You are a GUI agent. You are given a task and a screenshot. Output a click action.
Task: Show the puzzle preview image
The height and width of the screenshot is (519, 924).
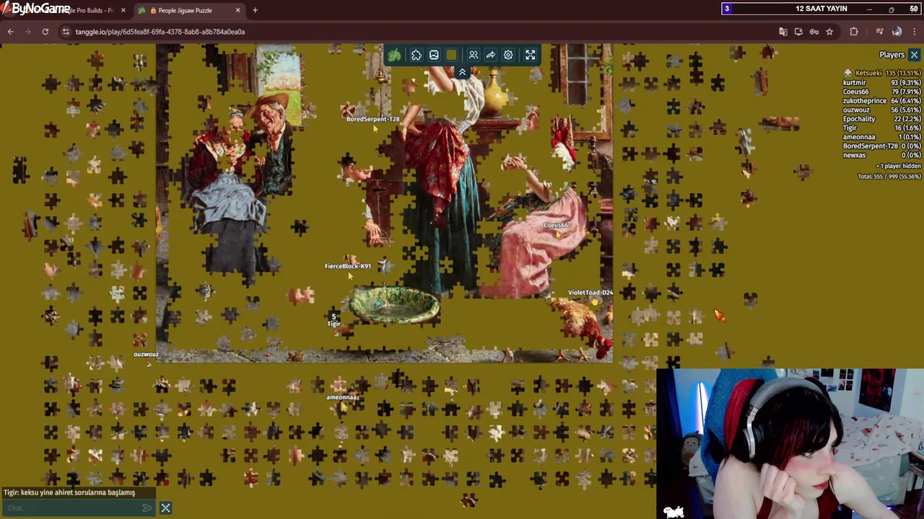tap(434, 55)
